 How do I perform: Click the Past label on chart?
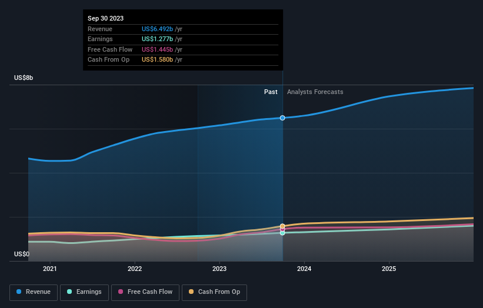pos(271,92)
